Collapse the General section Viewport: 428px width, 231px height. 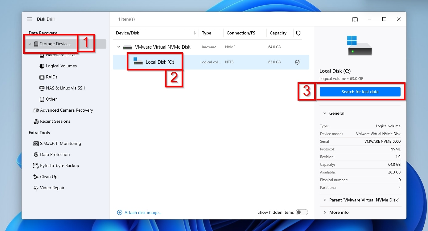point(325,114)
